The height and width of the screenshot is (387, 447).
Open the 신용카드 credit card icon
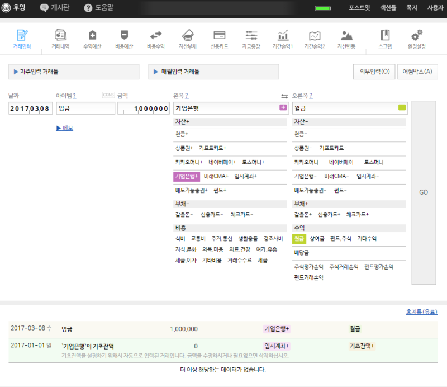pyautogui.click(x=219, y=39)
